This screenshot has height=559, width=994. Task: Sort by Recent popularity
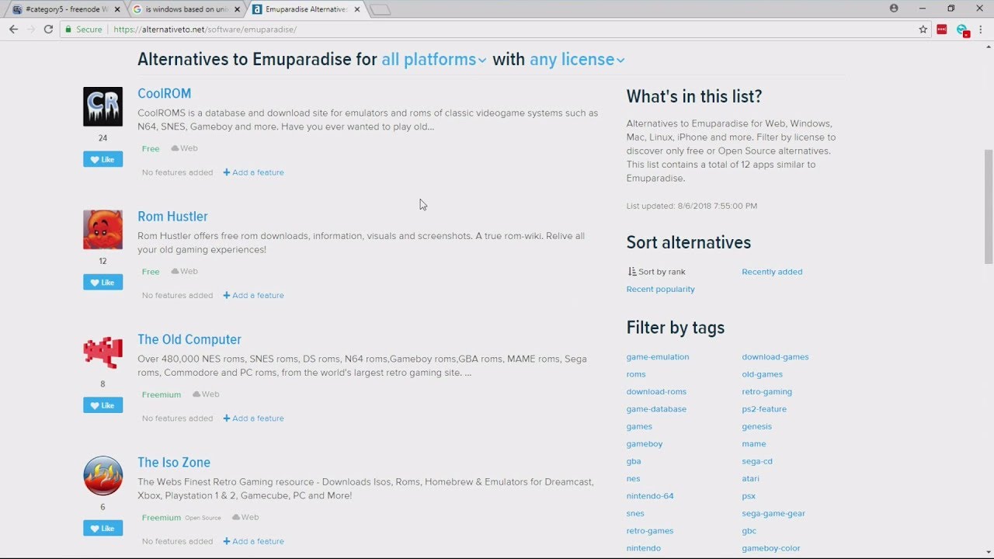[x=661, y=289]
